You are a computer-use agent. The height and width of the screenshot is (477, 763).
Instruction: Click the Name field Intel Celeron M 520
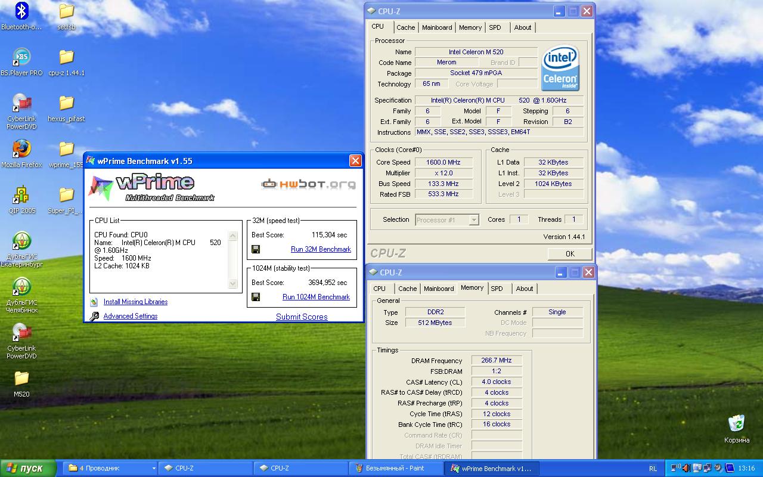(476, 52)
